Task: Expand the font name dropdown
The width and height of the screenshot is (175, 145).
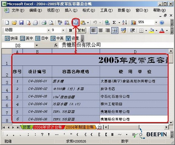Action: point(49,30)
